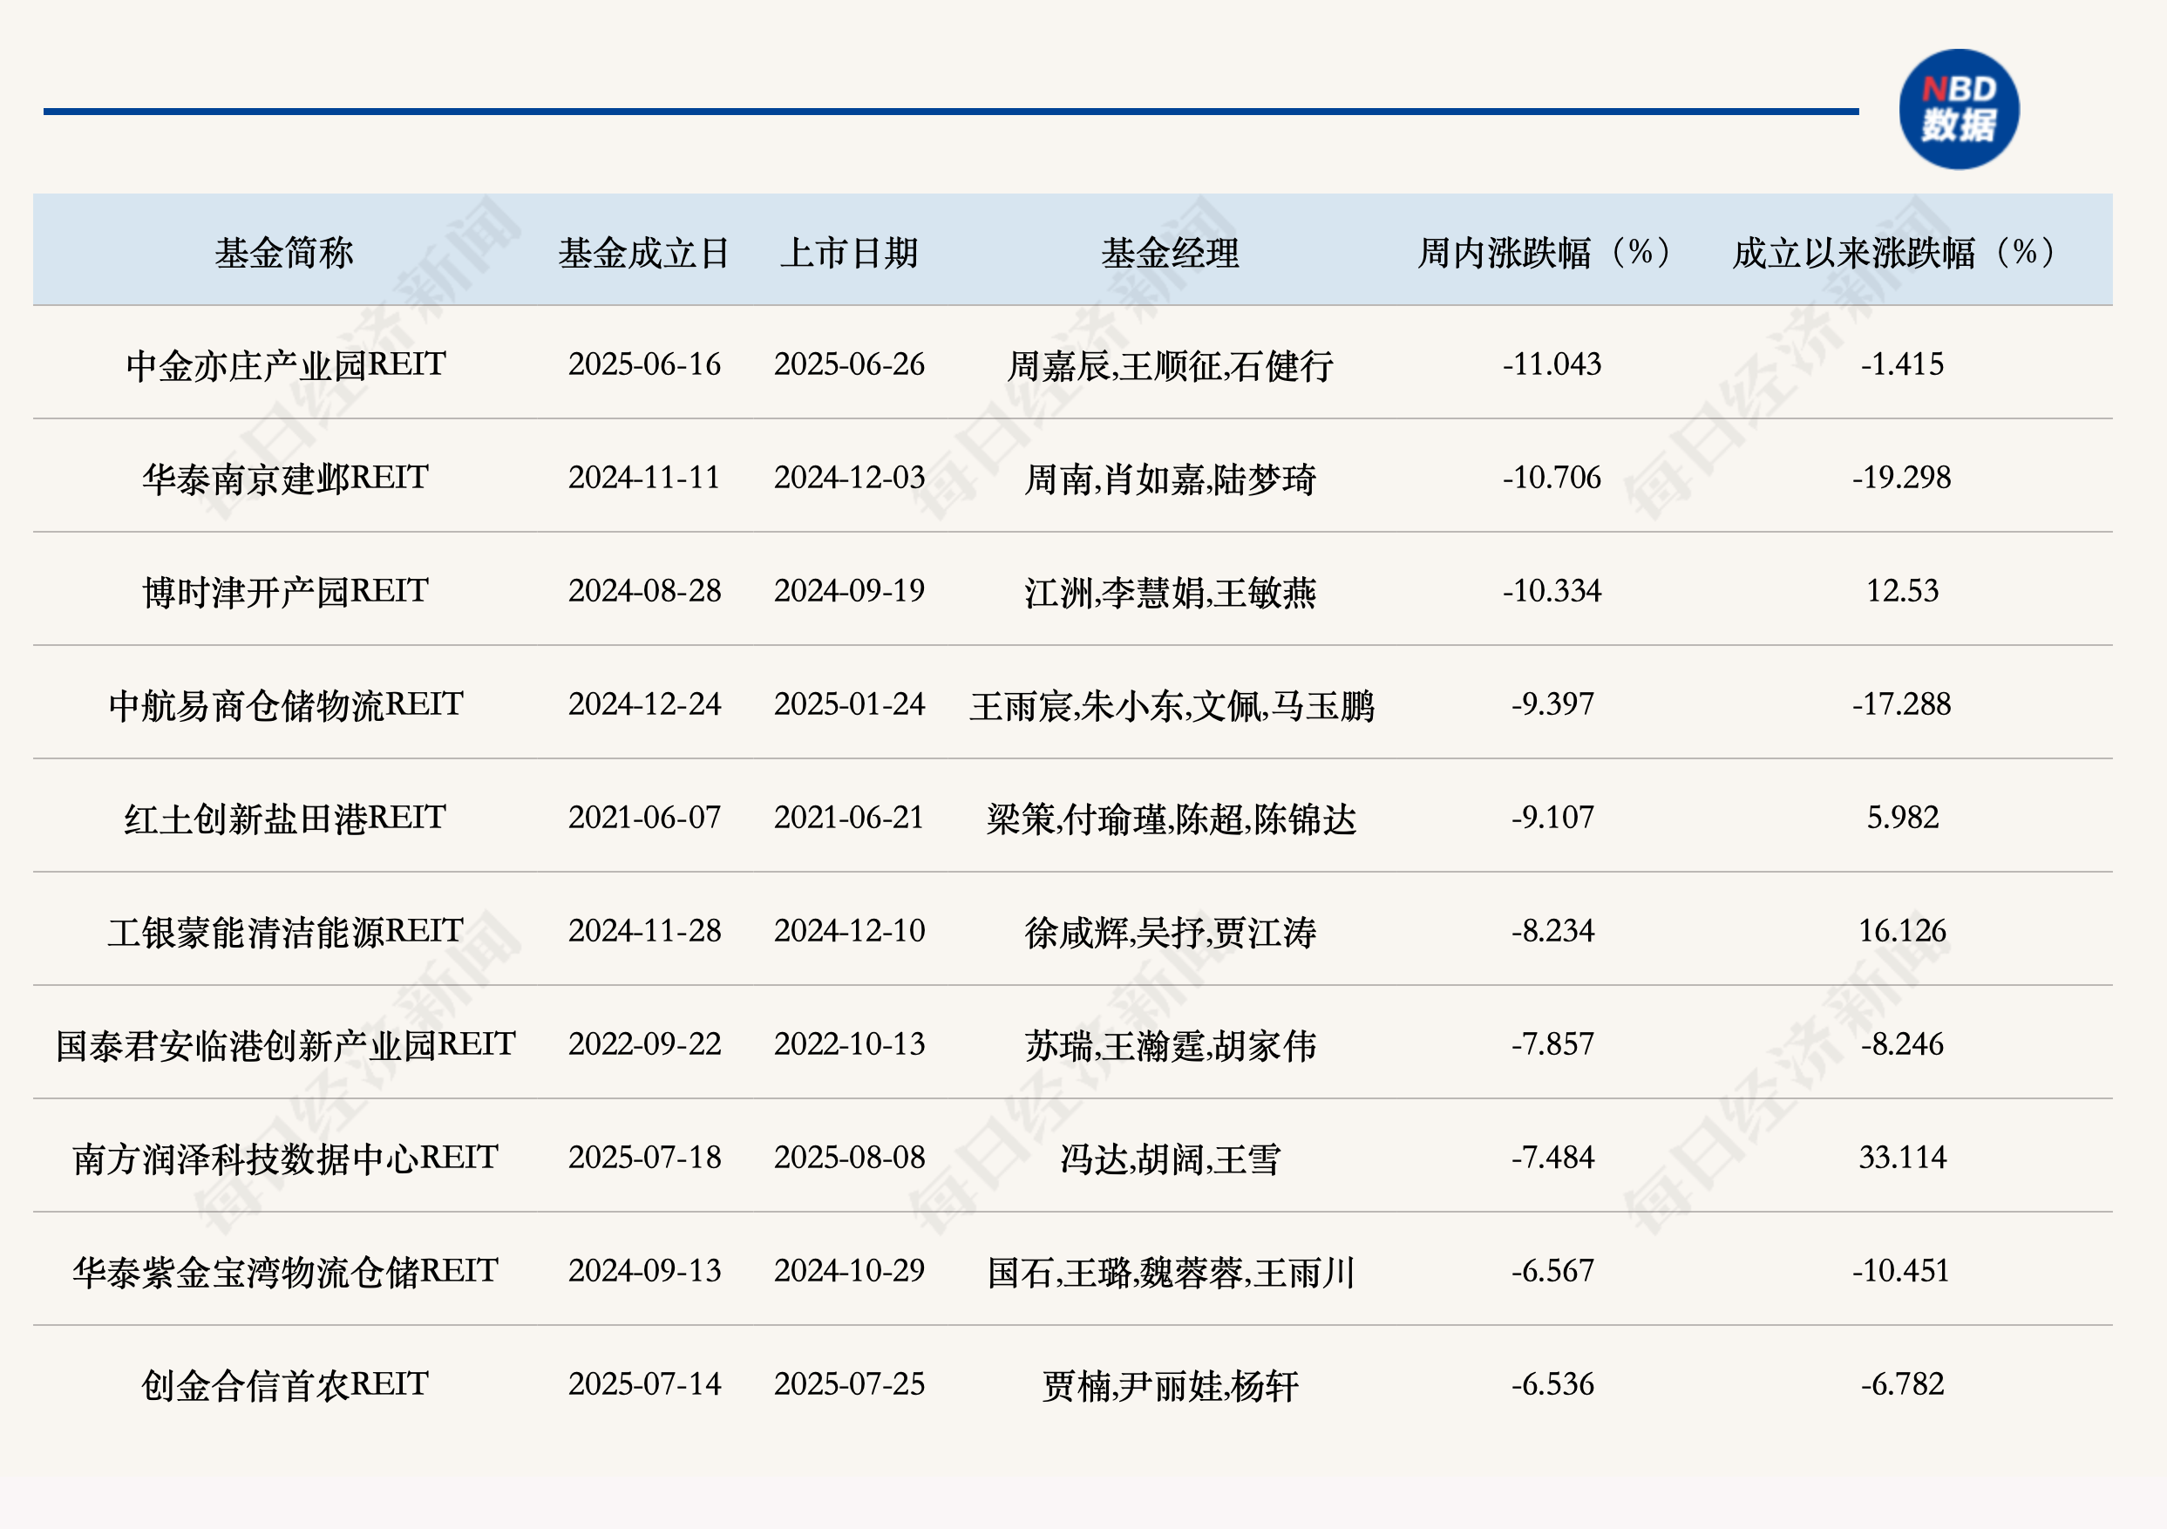Screen dimensions: 2167x1529
Task: Click fund name 南方润泽科技数据中心REIT
Action: click(286, 1158)
